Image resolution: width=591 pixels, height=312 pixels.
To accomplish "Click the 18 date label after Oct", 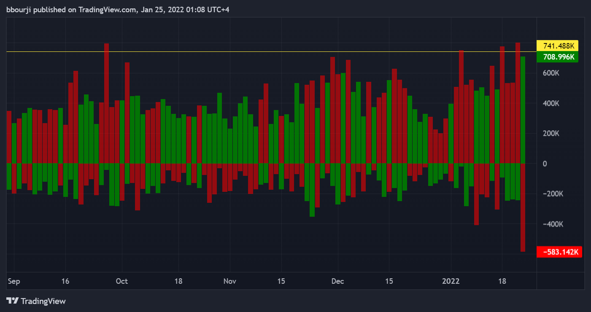I will 178,281.
